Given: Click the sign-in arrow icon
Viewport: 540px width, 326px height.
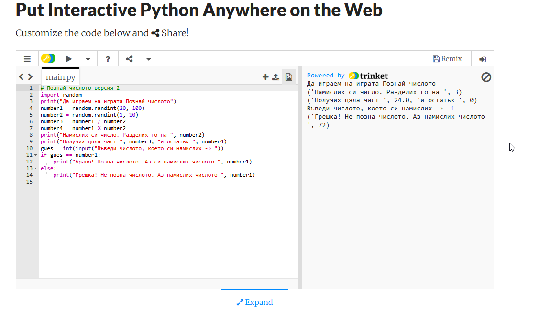Looking at the screenshot, I should [483, 59].
